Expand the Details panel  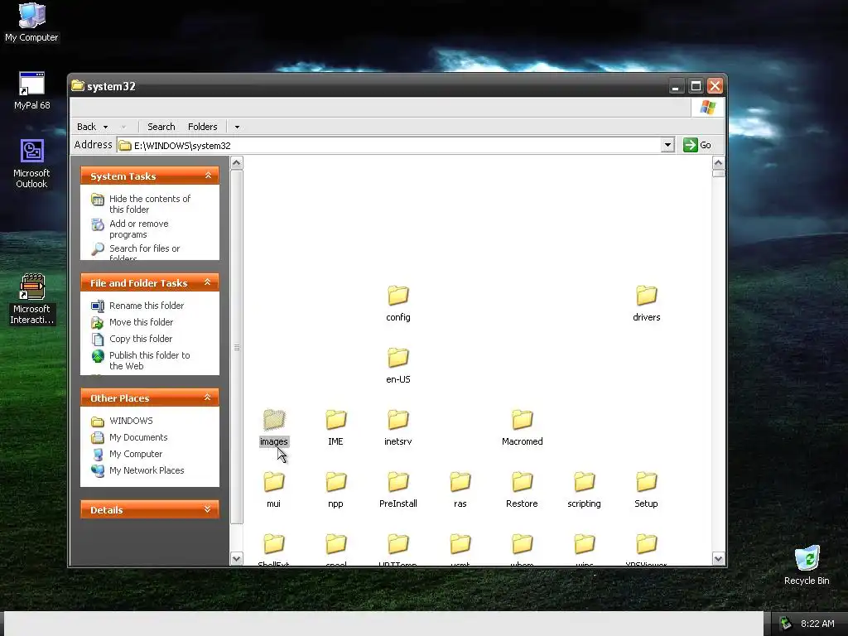tap(207, 509)
